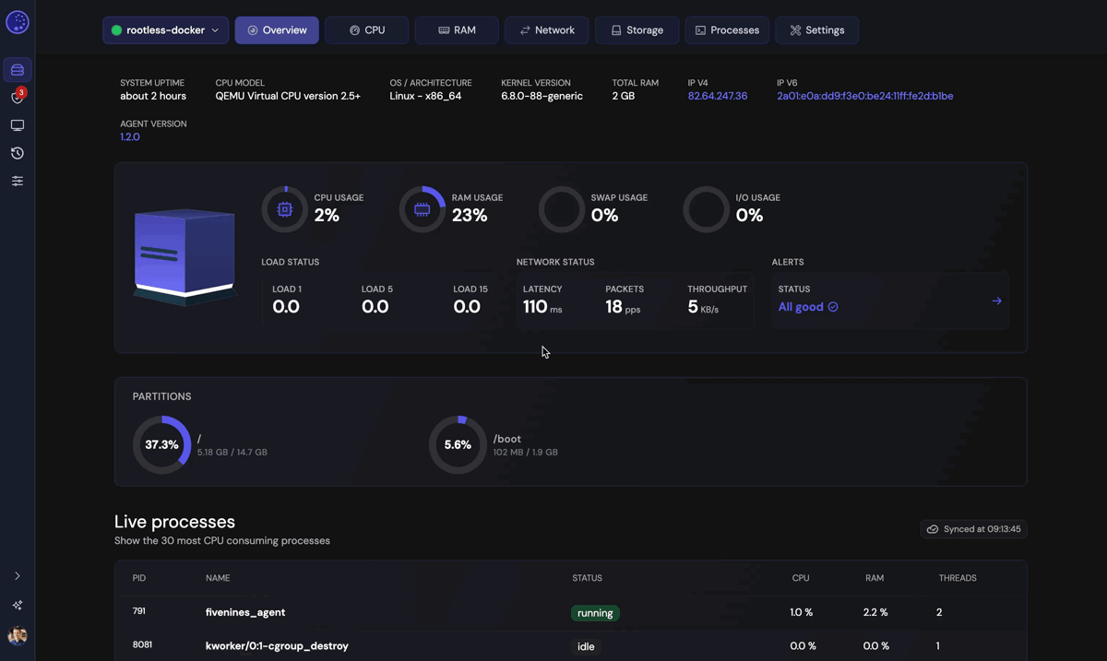
Task: Switch to the CPU tab
Action: [366, 30]
